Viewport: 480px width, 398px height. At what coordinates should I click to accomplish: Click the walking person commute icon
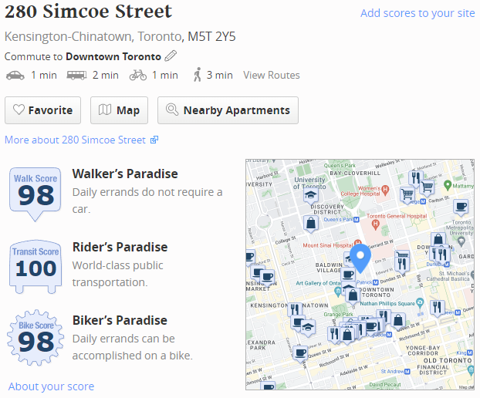click(x=198, y=75)
